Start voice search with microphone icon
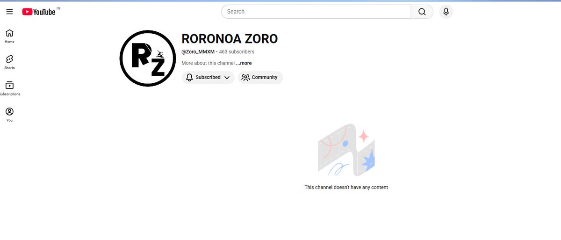Image resolution: width=561 pixels, height=240 pixels. pyautogui.click(x=446, y=12)
